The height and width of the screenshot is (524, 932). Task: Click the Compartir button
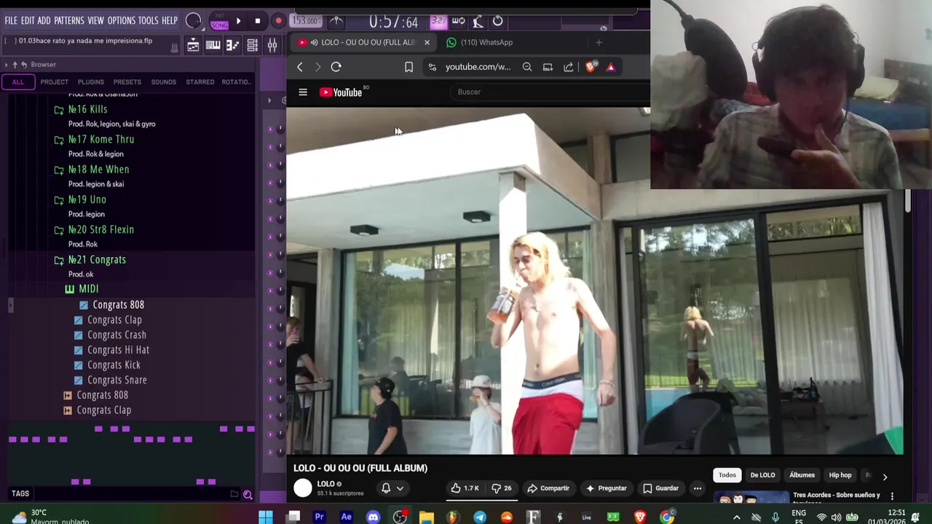(548, 488)
